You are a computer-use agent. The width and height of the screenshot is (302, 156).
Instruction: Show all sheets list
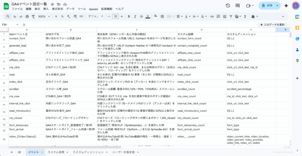click(19, 152)
